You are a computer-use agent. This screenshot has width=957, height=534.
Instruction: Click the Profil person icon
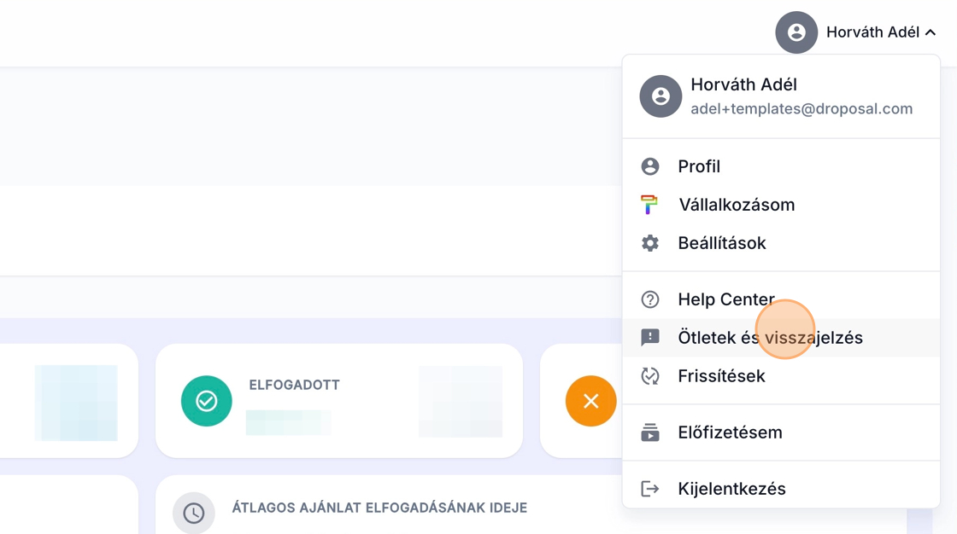(x=650, y=166)
